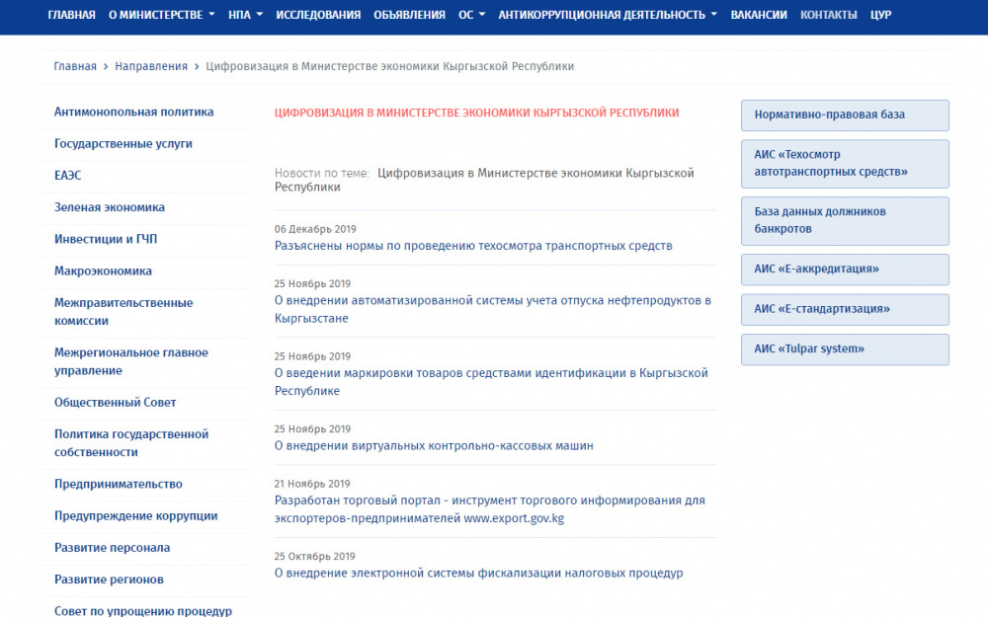
Task: Go to «Исследования» in the top menu
Action: coord(318,15)
